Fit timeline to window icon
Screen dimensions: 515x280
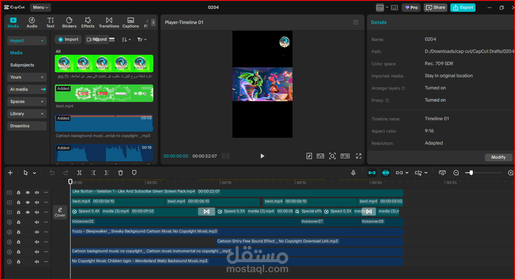point(442,173)
